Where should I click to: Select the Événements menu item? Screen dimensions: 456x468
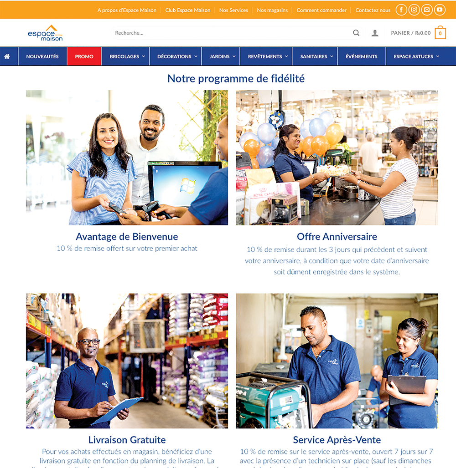(x=361, y=56)
